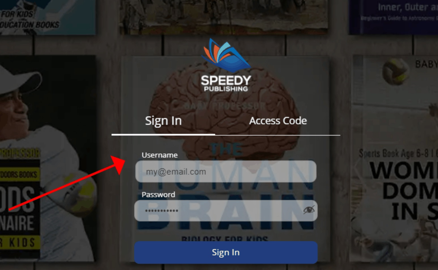Focus the Username email input field
The height and width of the screenshot is (270, 438).
226,171
